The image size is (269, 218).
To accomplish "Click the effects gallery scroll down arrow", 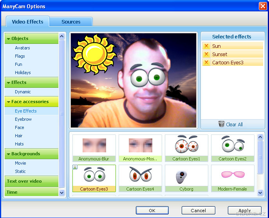I will (260, 193).
